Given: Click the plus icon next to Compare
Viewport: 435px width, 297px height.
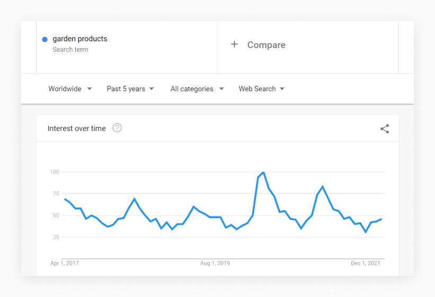Looking at the screenshot, I should click(234, 44).
